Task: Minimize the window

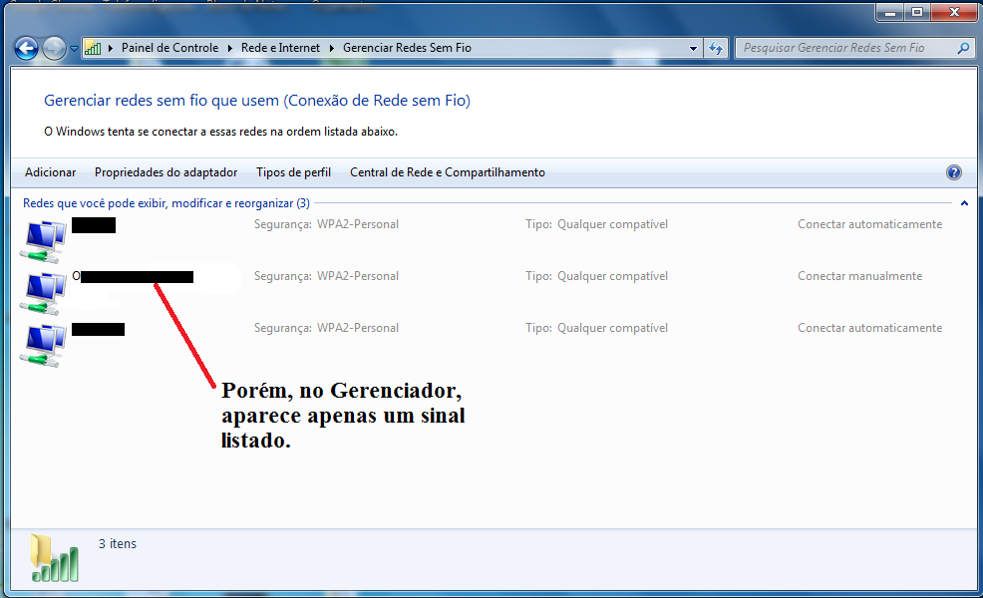Action: point(889,12)
